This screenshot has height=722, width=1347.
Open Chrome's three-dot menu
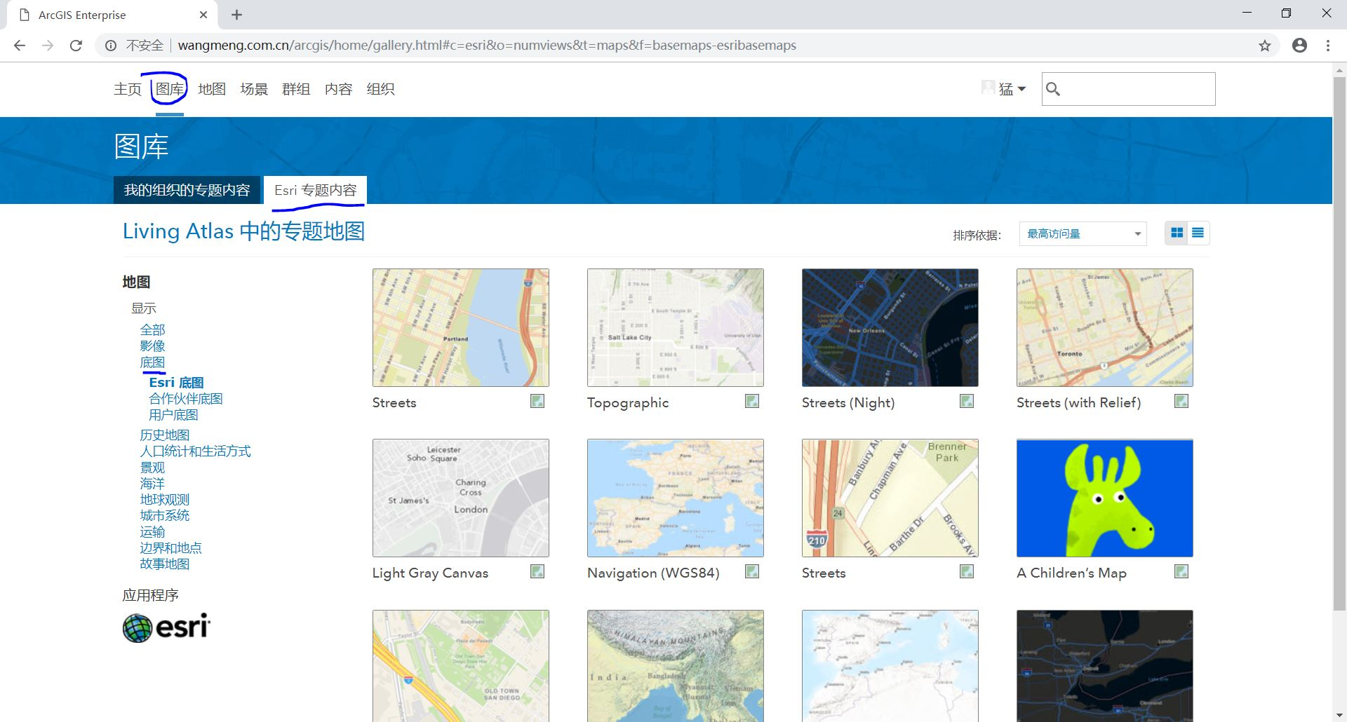tap(1328, 46)
